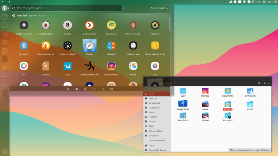The image size is (278, 156).
Task: Open the Bluetooth settings app
Action: coord(24,46)
